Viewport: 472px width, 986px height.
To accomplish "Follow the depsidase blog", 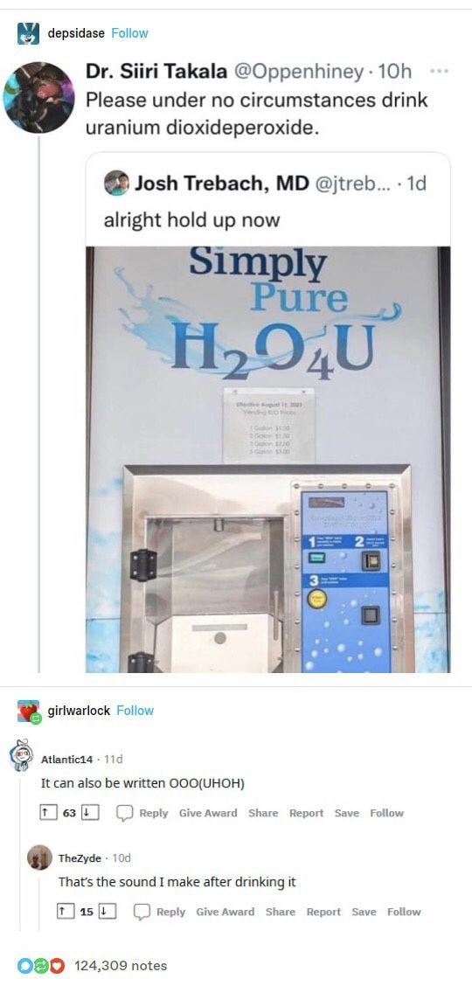I will point(129,33).
